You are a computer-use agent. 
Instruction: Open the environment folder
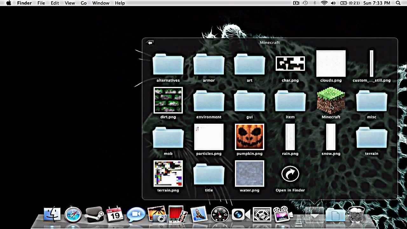pos(209,101)
